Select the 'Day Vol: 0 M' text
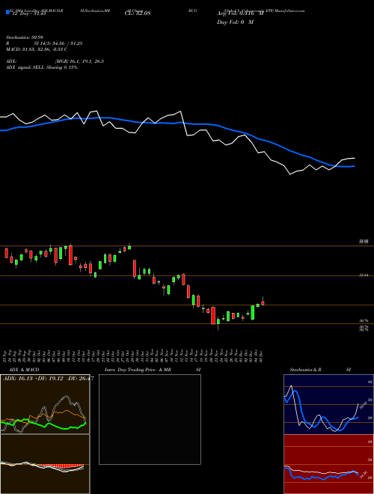374x494 pixels. point(235,22)
